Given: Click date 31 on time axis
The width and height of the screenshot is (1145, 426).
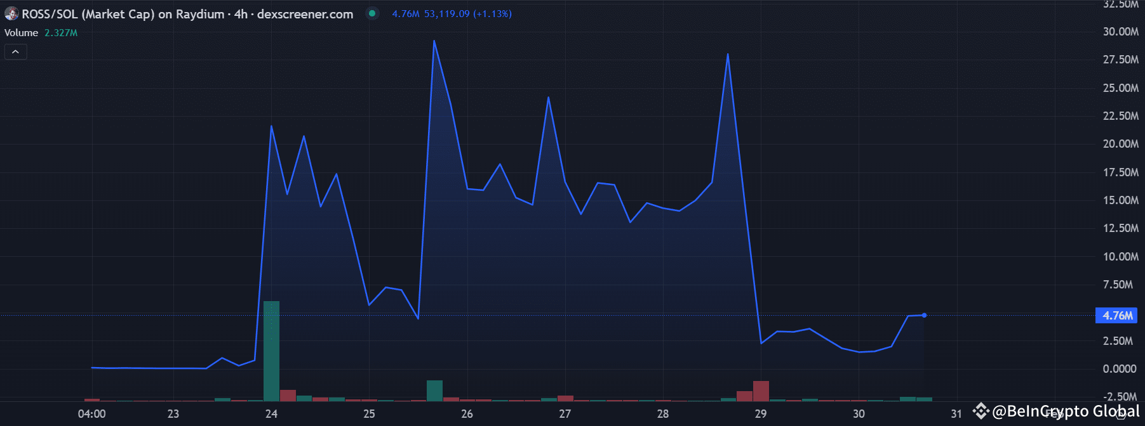Looking at the screenshot, I should (956, 414).
